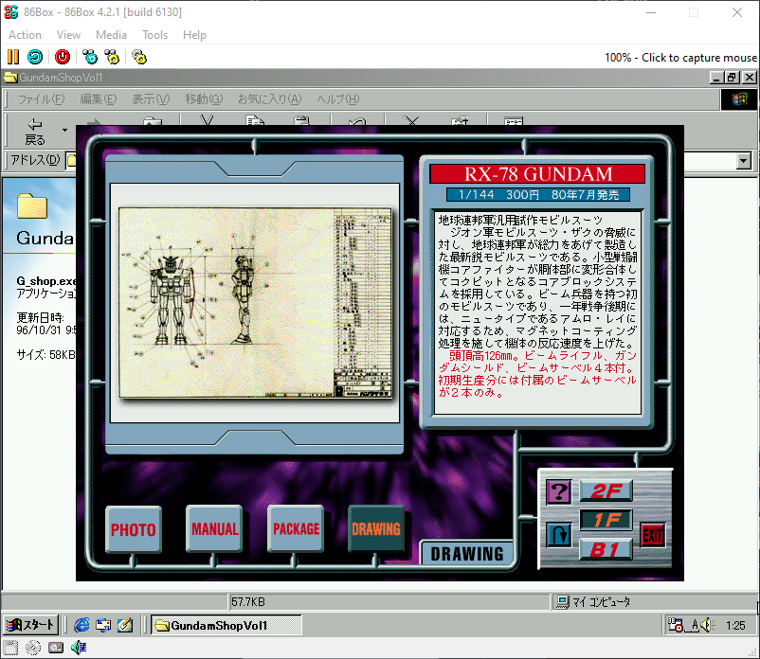Show the PACKAGE view of the model

pyautogui.click(x=296, y=528)
